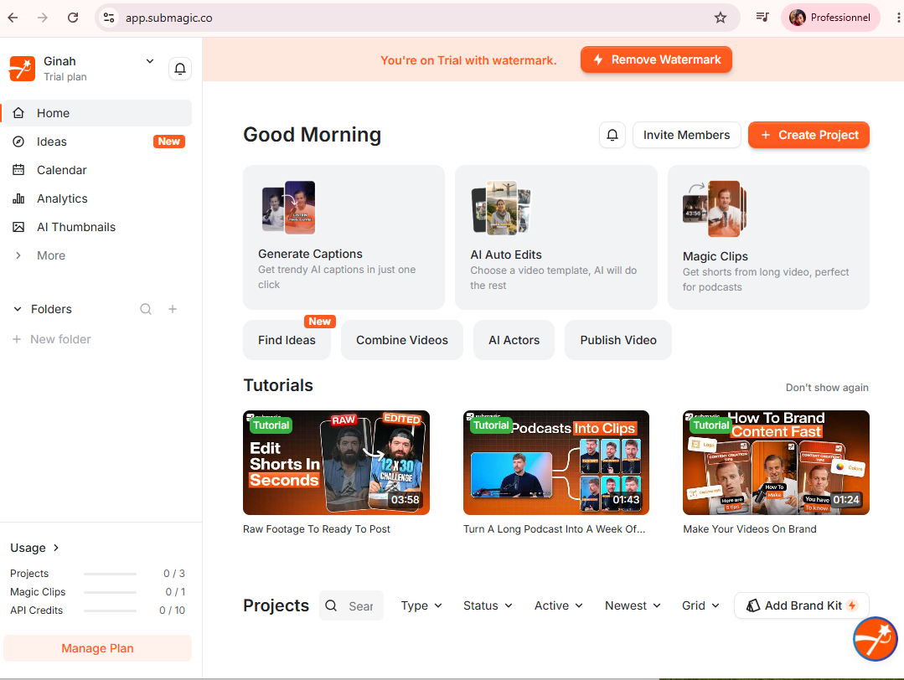The height and width of the screenshot is (680, 904).
Task: Open the Type filter dropdown
Action: point(421,605)
